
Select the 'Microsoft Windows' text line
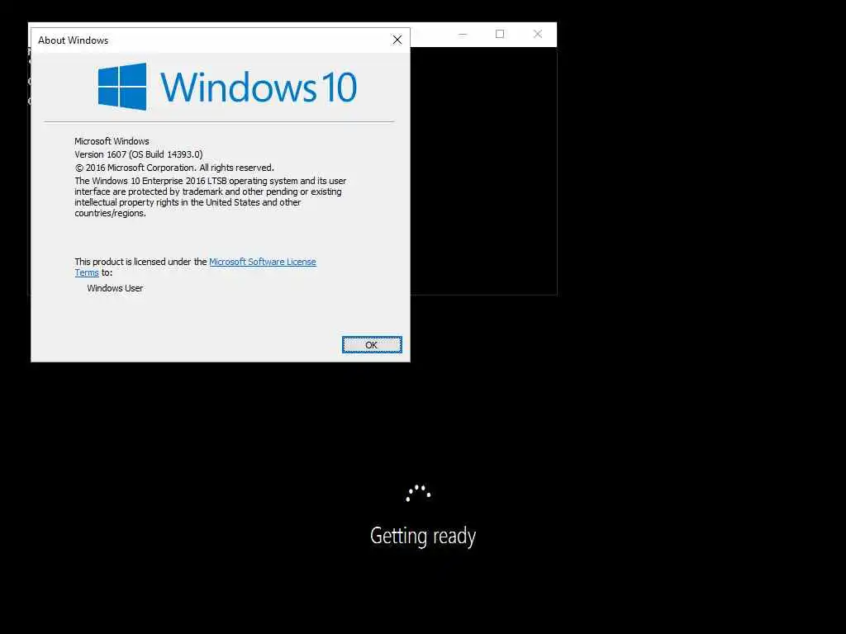point(112,141)
